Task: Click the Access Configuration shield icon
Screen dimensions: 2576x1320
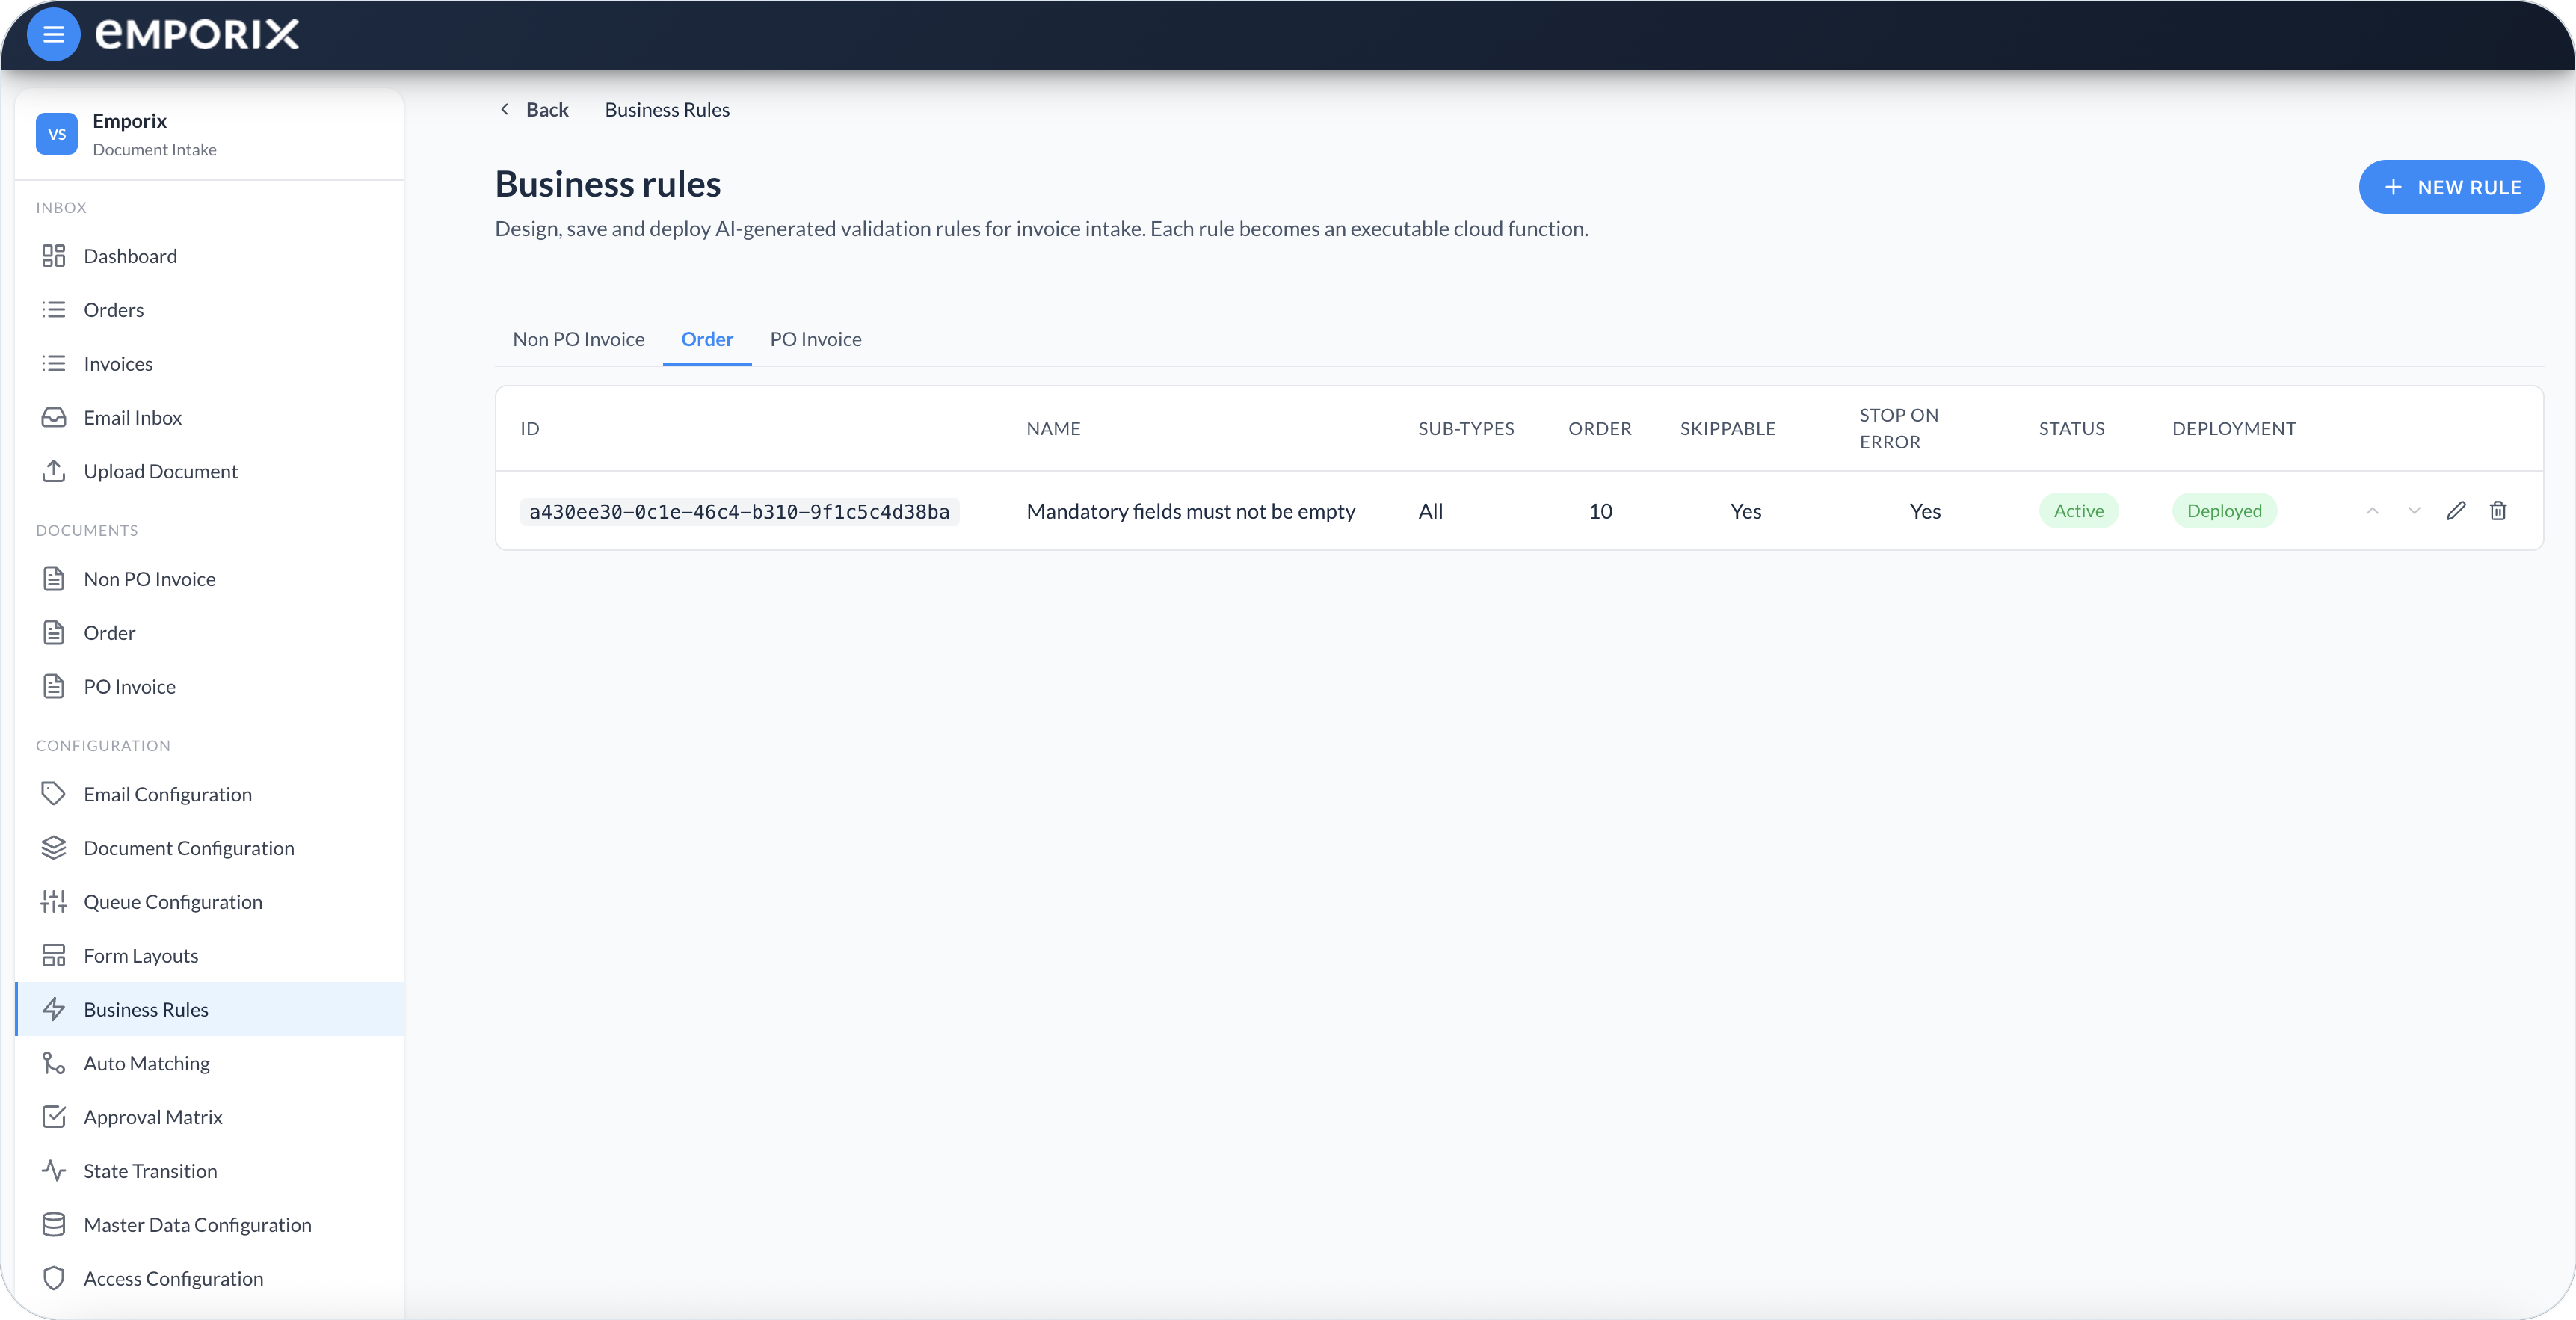Action: [x=54, y=1279]
